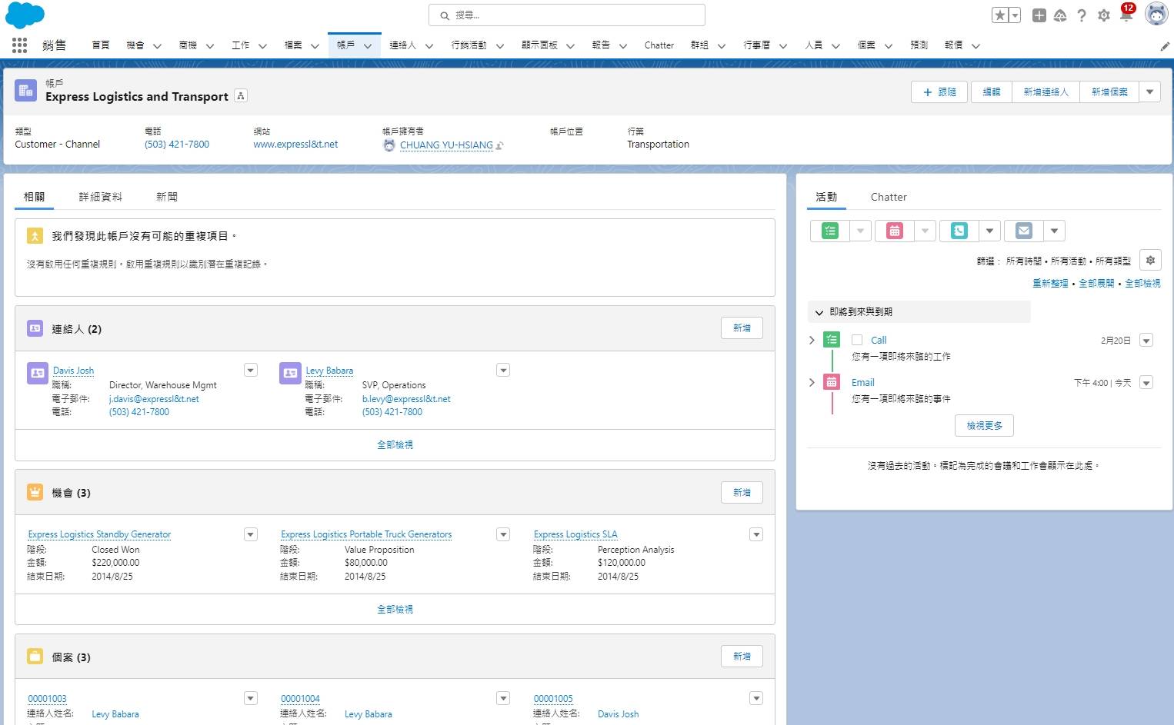
Task: Open the Chatter navigation tab
Action: (x=659, y=45)
